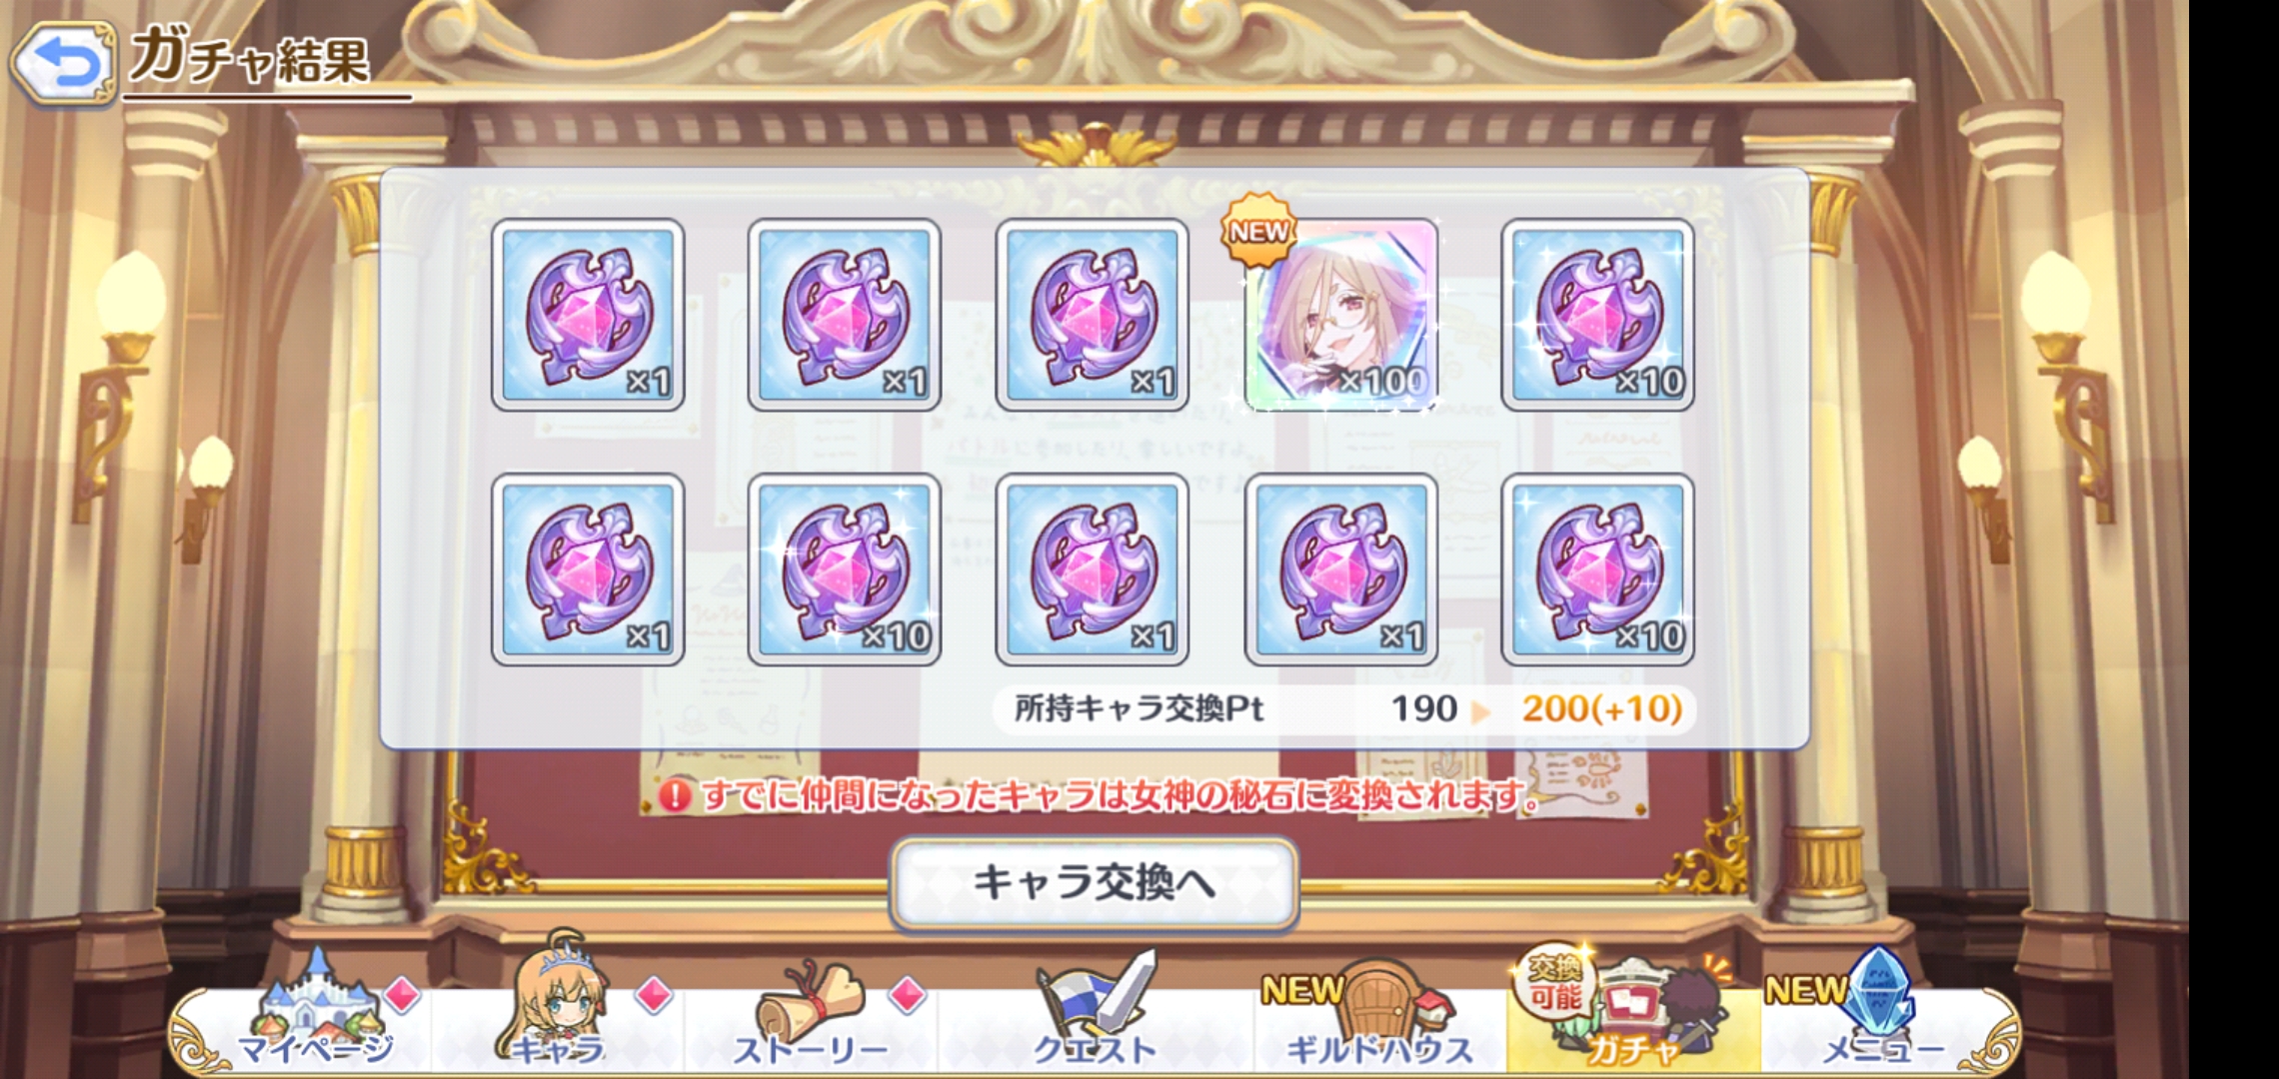Select bottom-right sparkling stone ×10
This screenshot has width=2279, height=1079.
[1597, 569]
